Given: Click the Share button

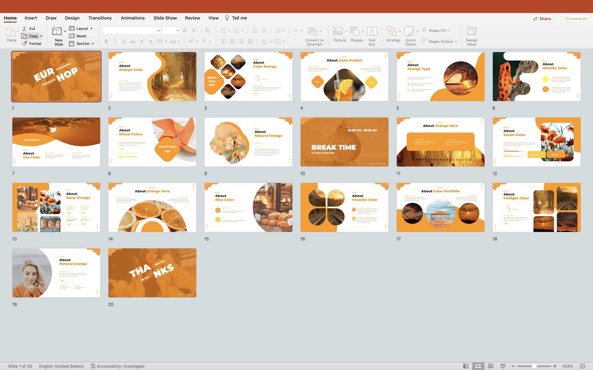Looking at the screenshot, I should [542, 19].
